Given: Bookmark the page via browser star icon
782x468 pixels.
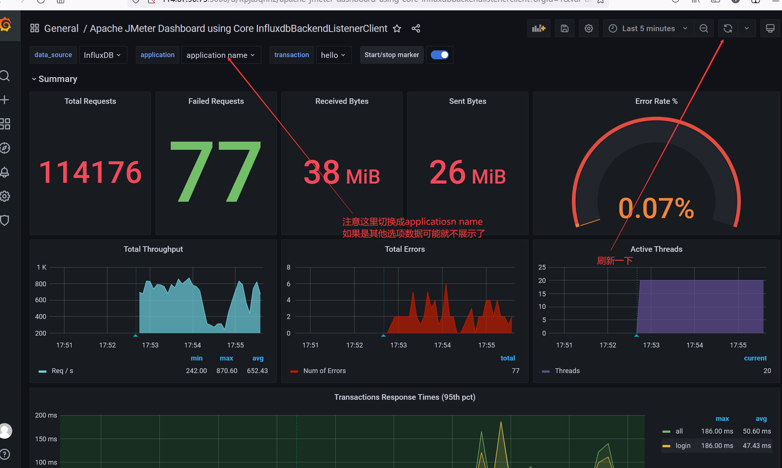Looking at the screenshot, I should (x=601, y=1).
